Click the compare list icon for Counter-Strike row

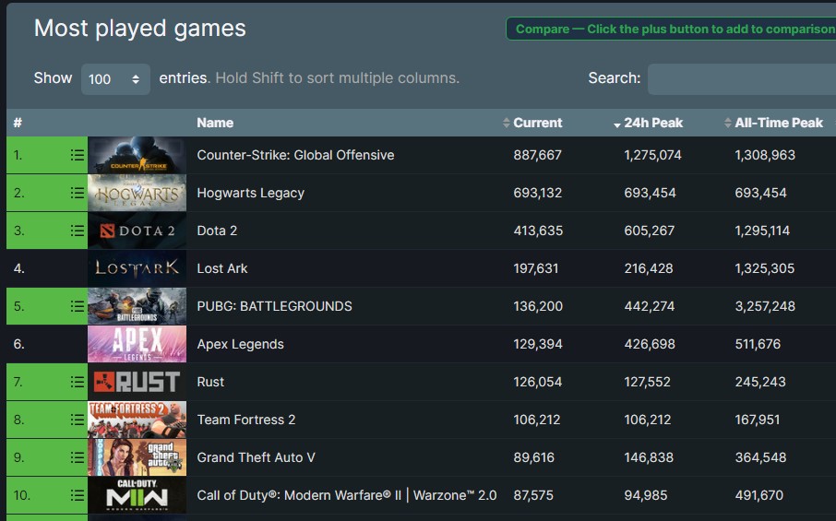(x=78, y=155)
